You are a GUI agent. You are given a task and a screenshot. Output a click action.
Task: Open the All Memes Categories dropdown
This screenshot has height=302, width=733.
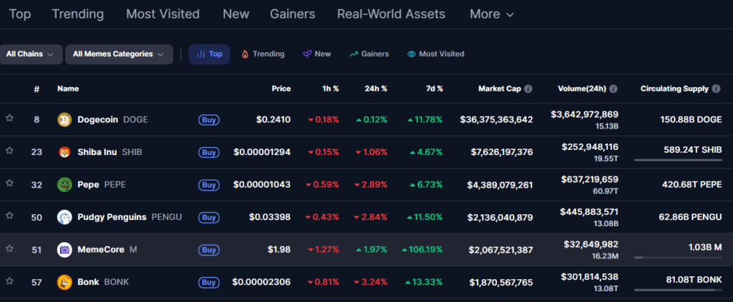[120, 54]
